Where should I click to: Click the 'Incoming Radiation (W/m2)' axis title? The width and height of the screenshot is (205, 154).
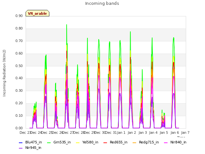point(4,73)
